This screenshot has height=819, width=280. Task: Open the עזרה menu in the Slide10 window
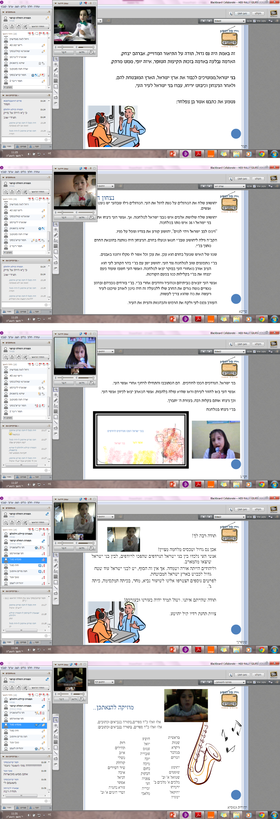tap(37, 6)
